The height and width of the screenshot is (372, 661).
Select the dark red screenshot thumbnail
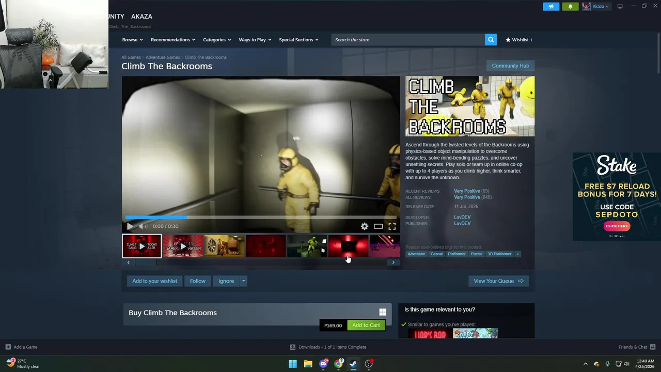coord(265,246)
